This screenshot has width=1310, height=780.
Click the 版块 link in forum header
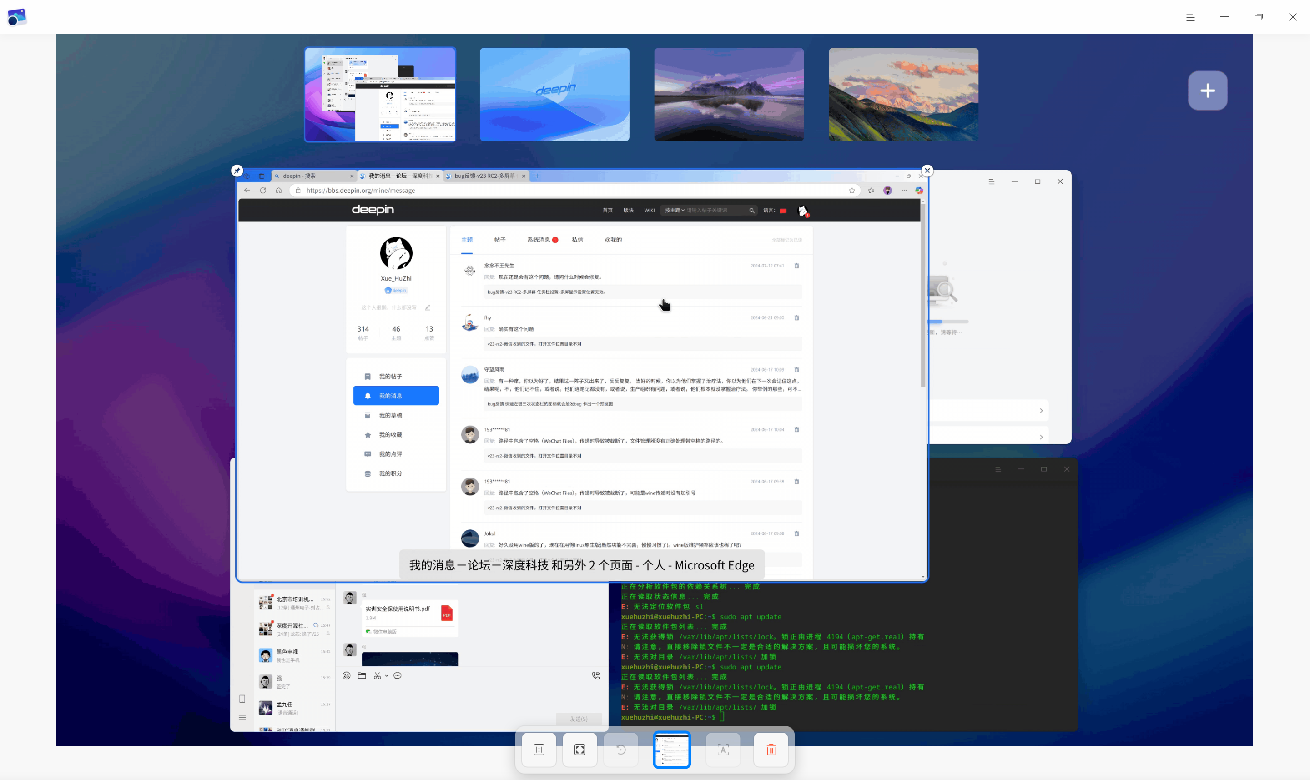coord(629,210)
